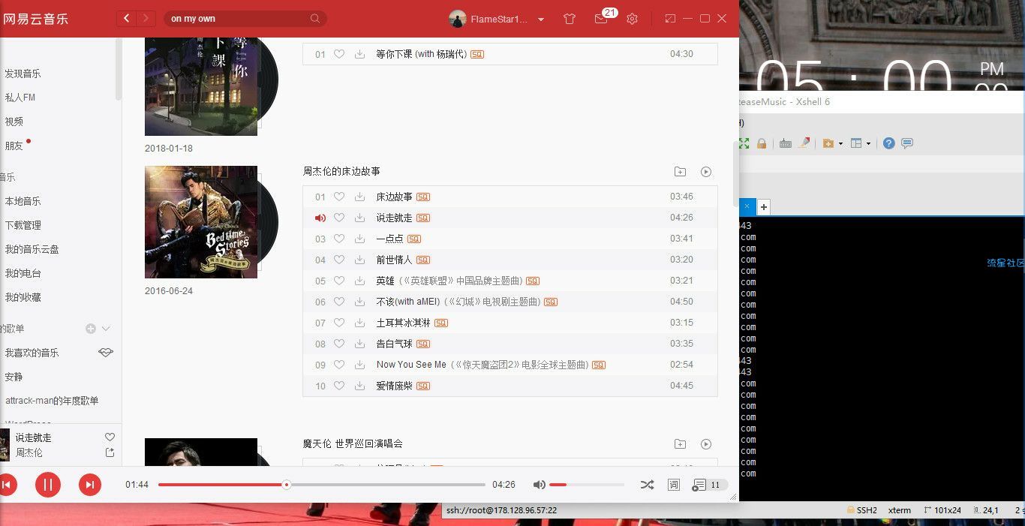Click the volume speaker icon
This screenshot has height=526, width=1025.
[x=539, y=485]
